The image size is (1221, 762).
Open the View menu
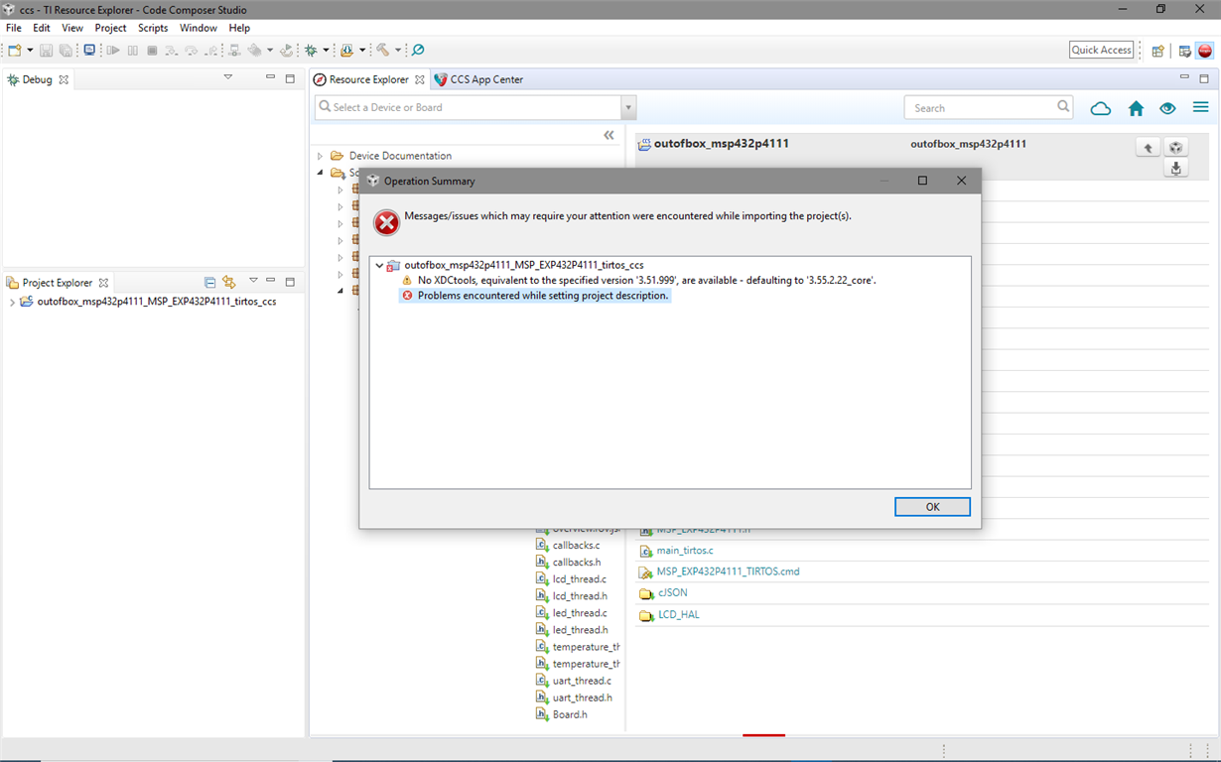72,28
